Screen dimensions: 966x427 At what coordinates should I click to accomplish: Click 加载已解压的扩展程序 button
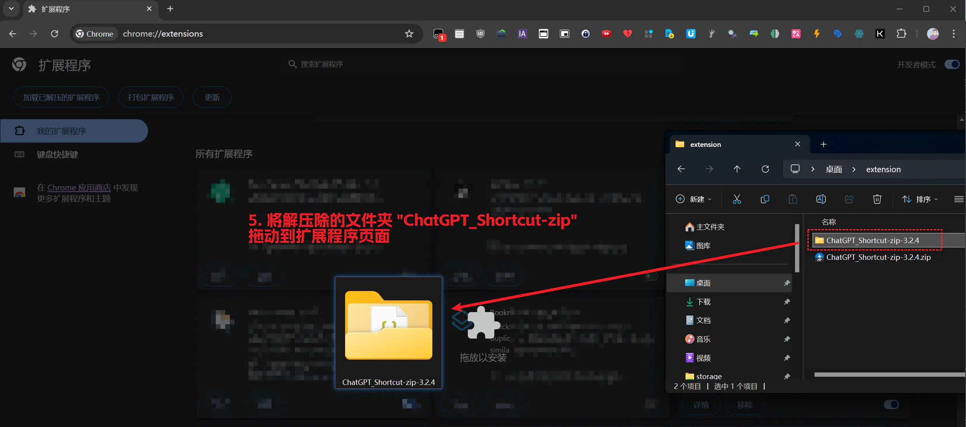click(x=61, y=97)
